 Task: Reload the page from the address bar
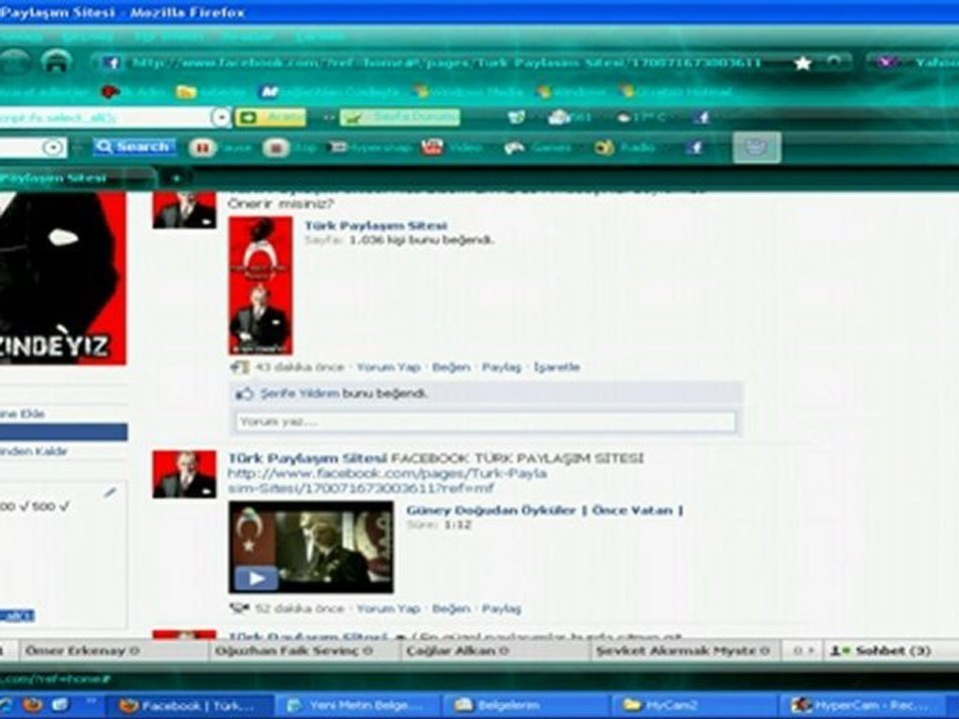[834, 61]
